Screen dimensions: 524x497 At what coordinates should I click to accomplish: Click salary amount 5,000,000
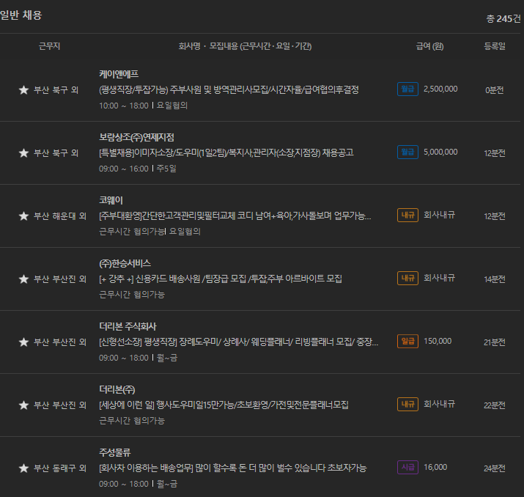(x=440, y=152)
